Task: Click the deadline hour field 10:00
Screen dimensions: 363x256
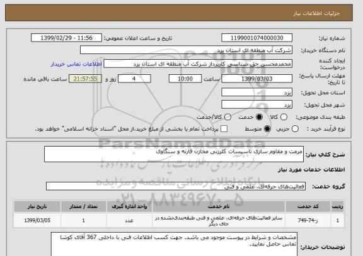Action: pos(185,79)
